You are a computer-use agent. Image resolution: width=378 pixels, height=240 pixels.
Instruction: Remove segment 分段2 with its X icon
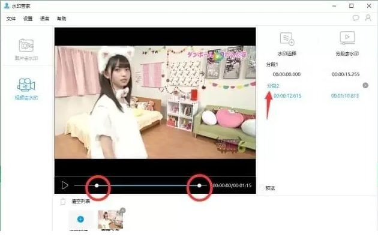pos(365,86)
